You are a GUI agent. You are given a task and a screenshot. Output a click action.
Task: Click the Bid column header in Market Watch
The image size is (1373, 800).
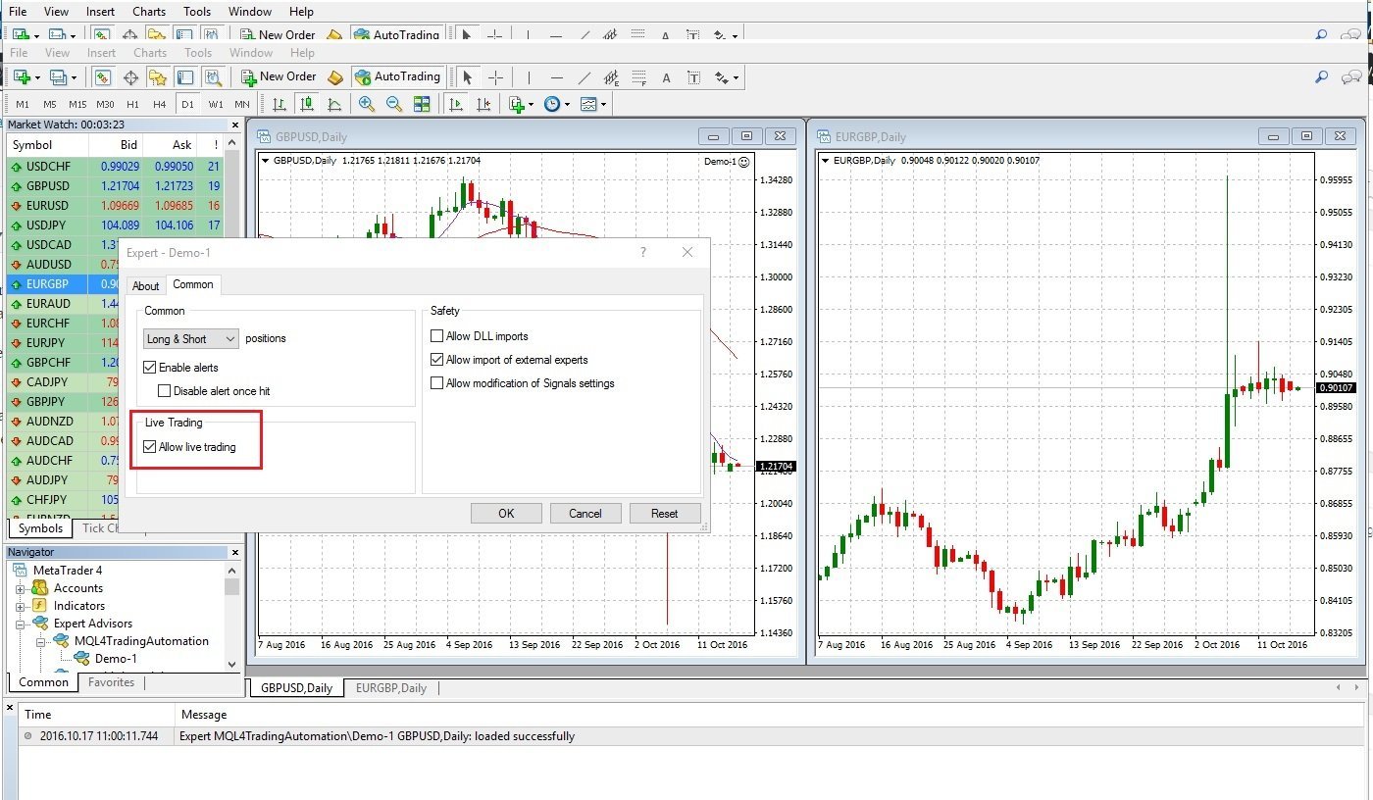tap(115, 145)
